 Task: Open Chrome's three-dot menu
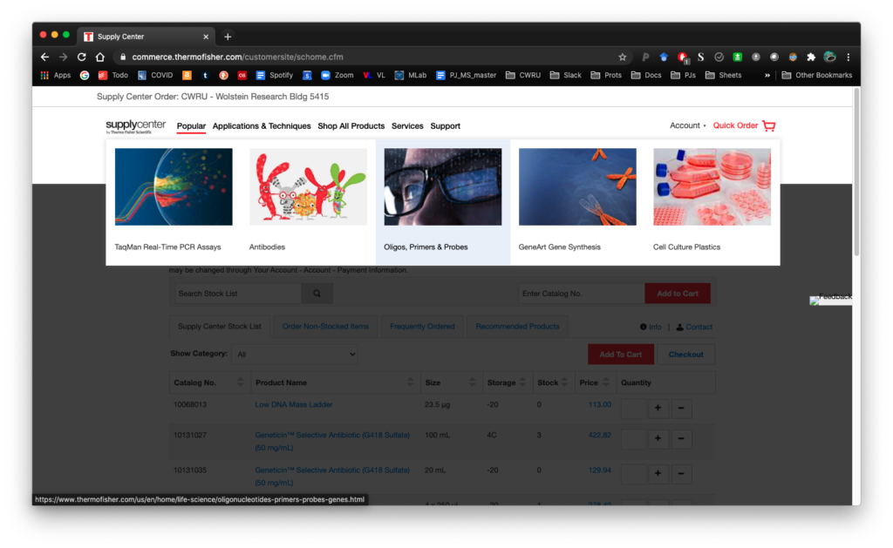pos(848,57)
